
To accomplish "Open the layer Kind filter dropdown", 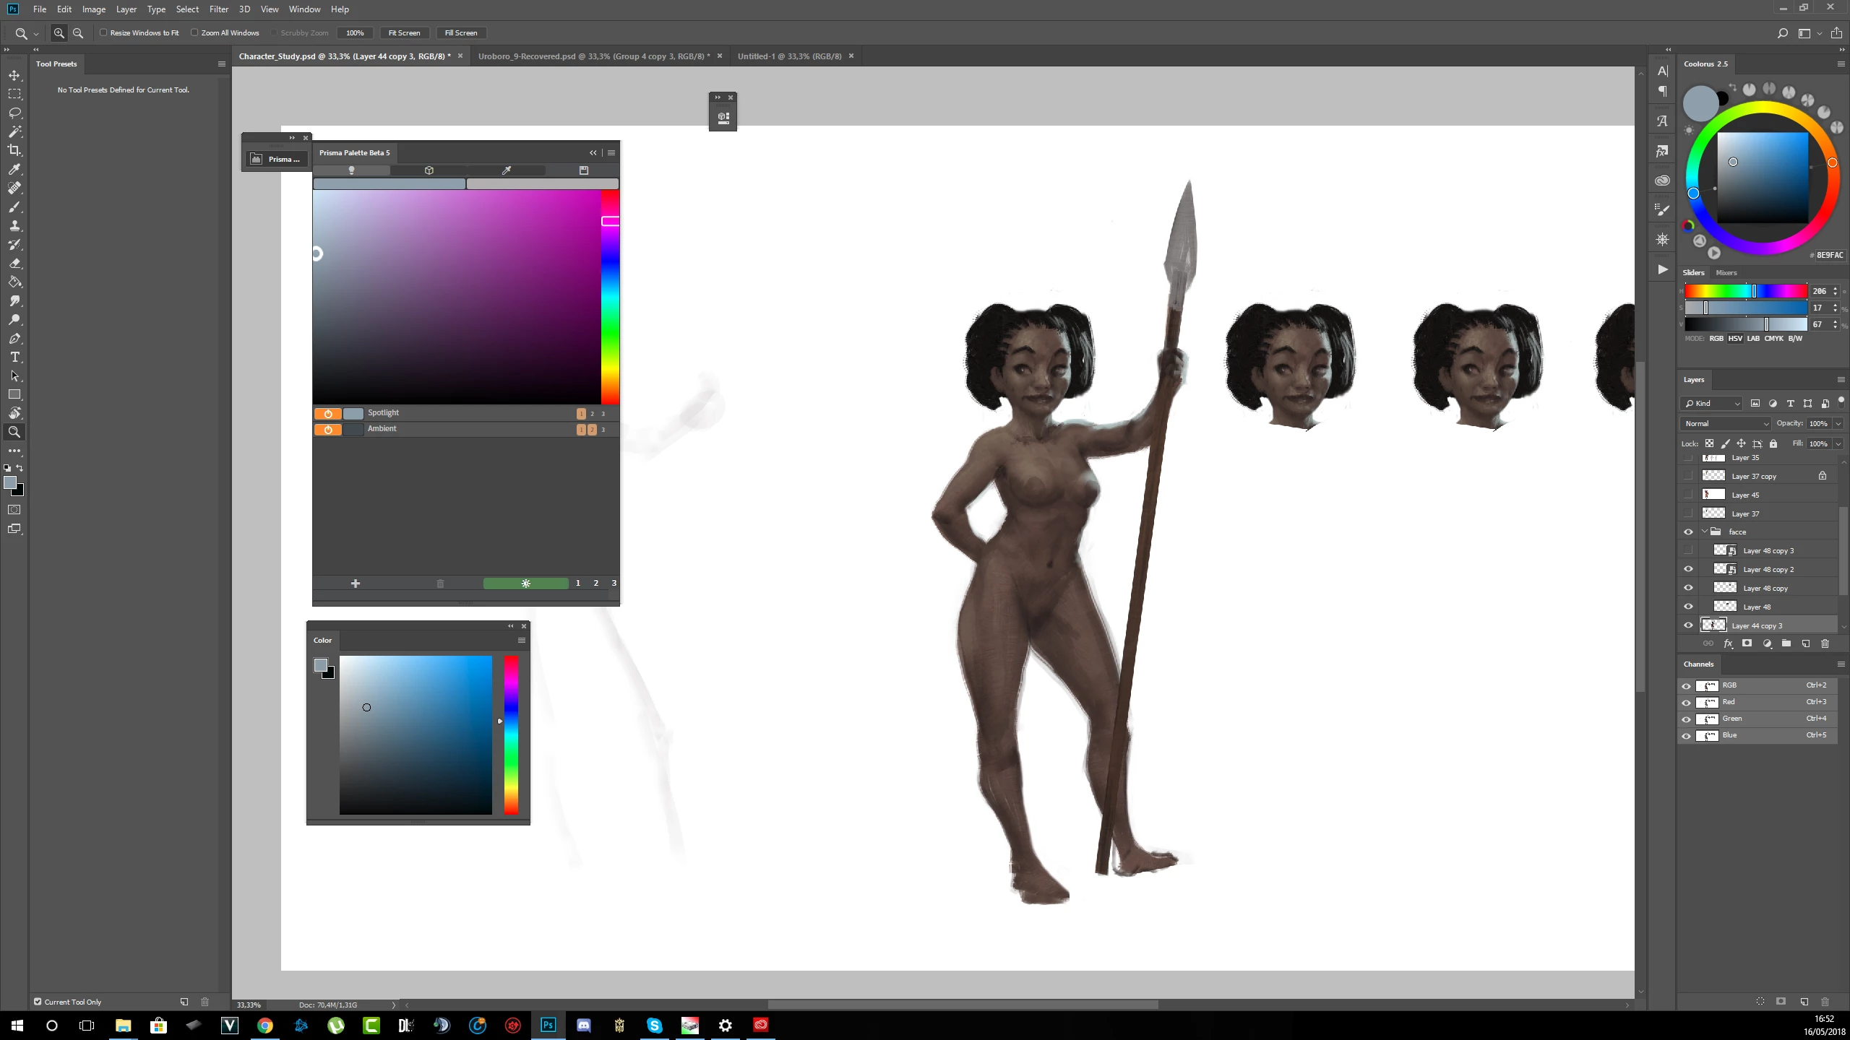I will [x=1711, y=404].
